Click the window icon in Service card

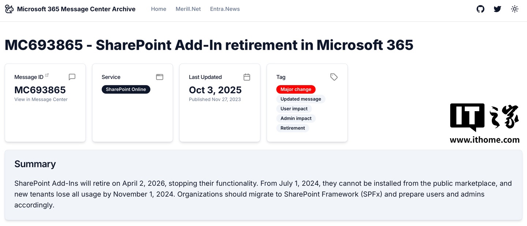(x=160, y=77)
